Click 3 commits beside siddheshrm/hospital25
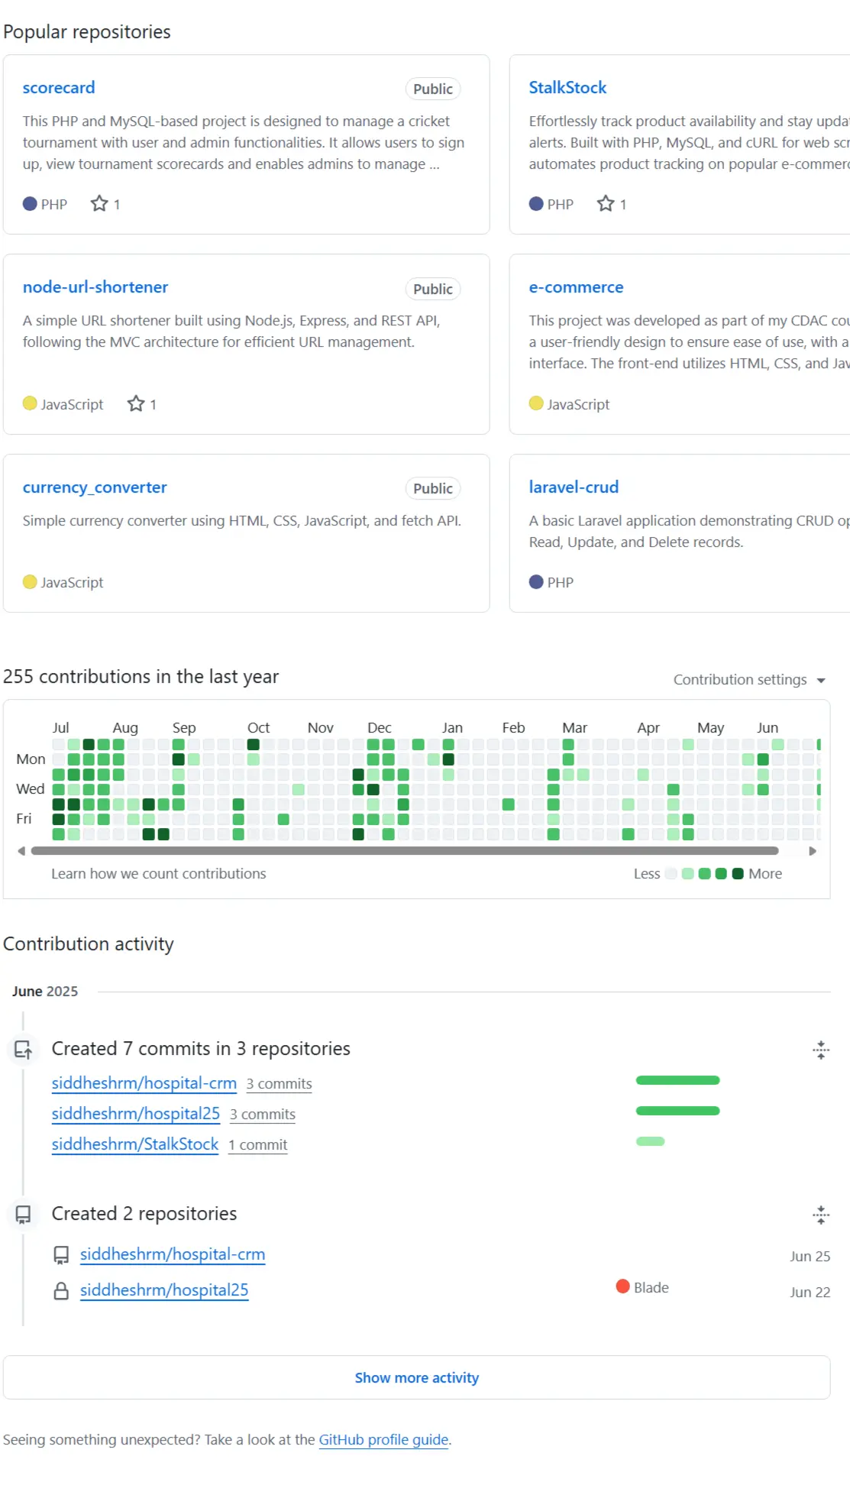Image resolution: width=850 pixels, height=1511 pixels. pyautogui.click(x=262, y=1114)
